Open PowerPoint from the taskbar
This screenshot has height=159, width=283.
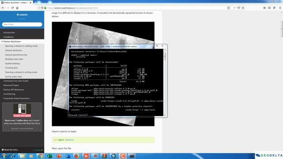59,156
